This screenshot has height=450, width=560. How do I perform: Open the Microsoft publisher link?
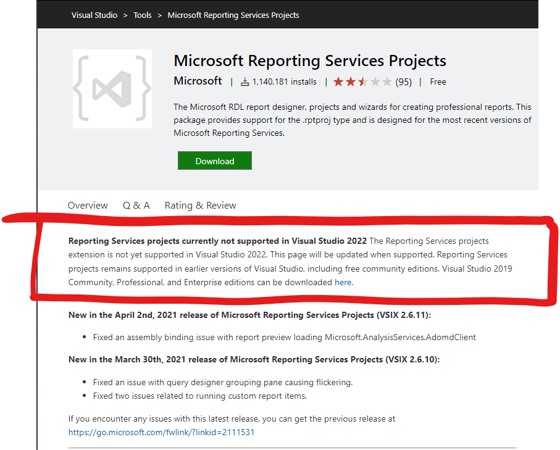click(x=198, y=81)
